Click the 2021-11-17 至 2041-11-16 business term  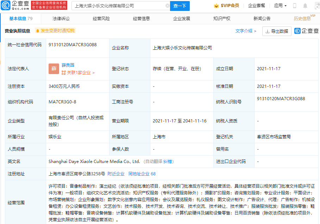coord(180,121)
